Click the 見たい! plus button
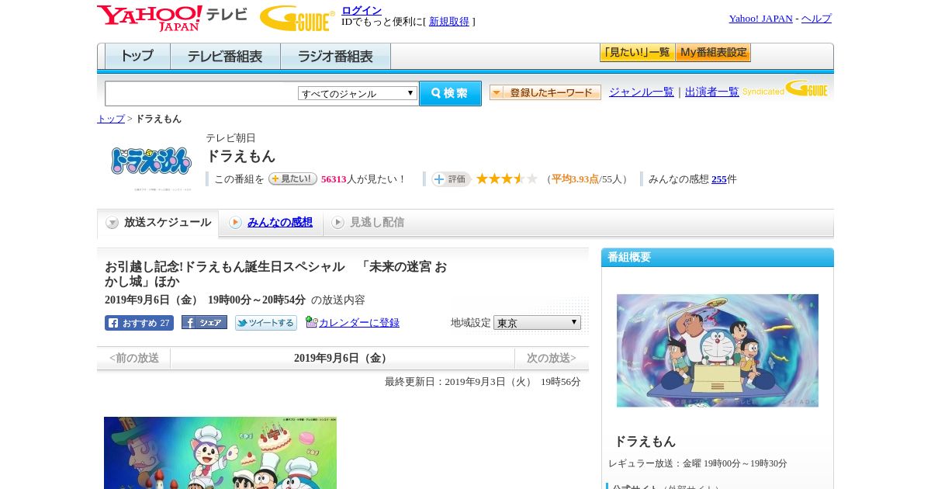 coord(292,179)
